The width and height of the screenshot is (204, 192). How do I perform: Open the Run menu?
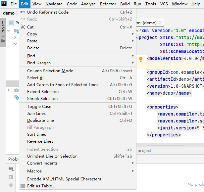pos(137,4)
